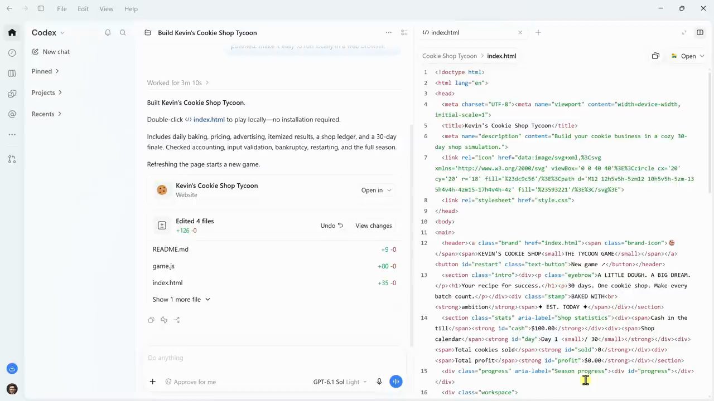
Task: Open the task list icon in chat header
Action: [404, 33]
